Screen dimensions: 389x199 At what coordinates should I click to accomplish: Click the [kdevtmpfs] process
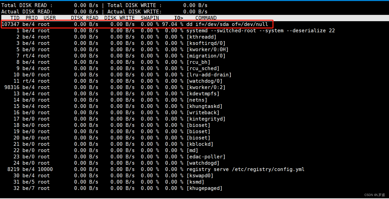[203, 94]
